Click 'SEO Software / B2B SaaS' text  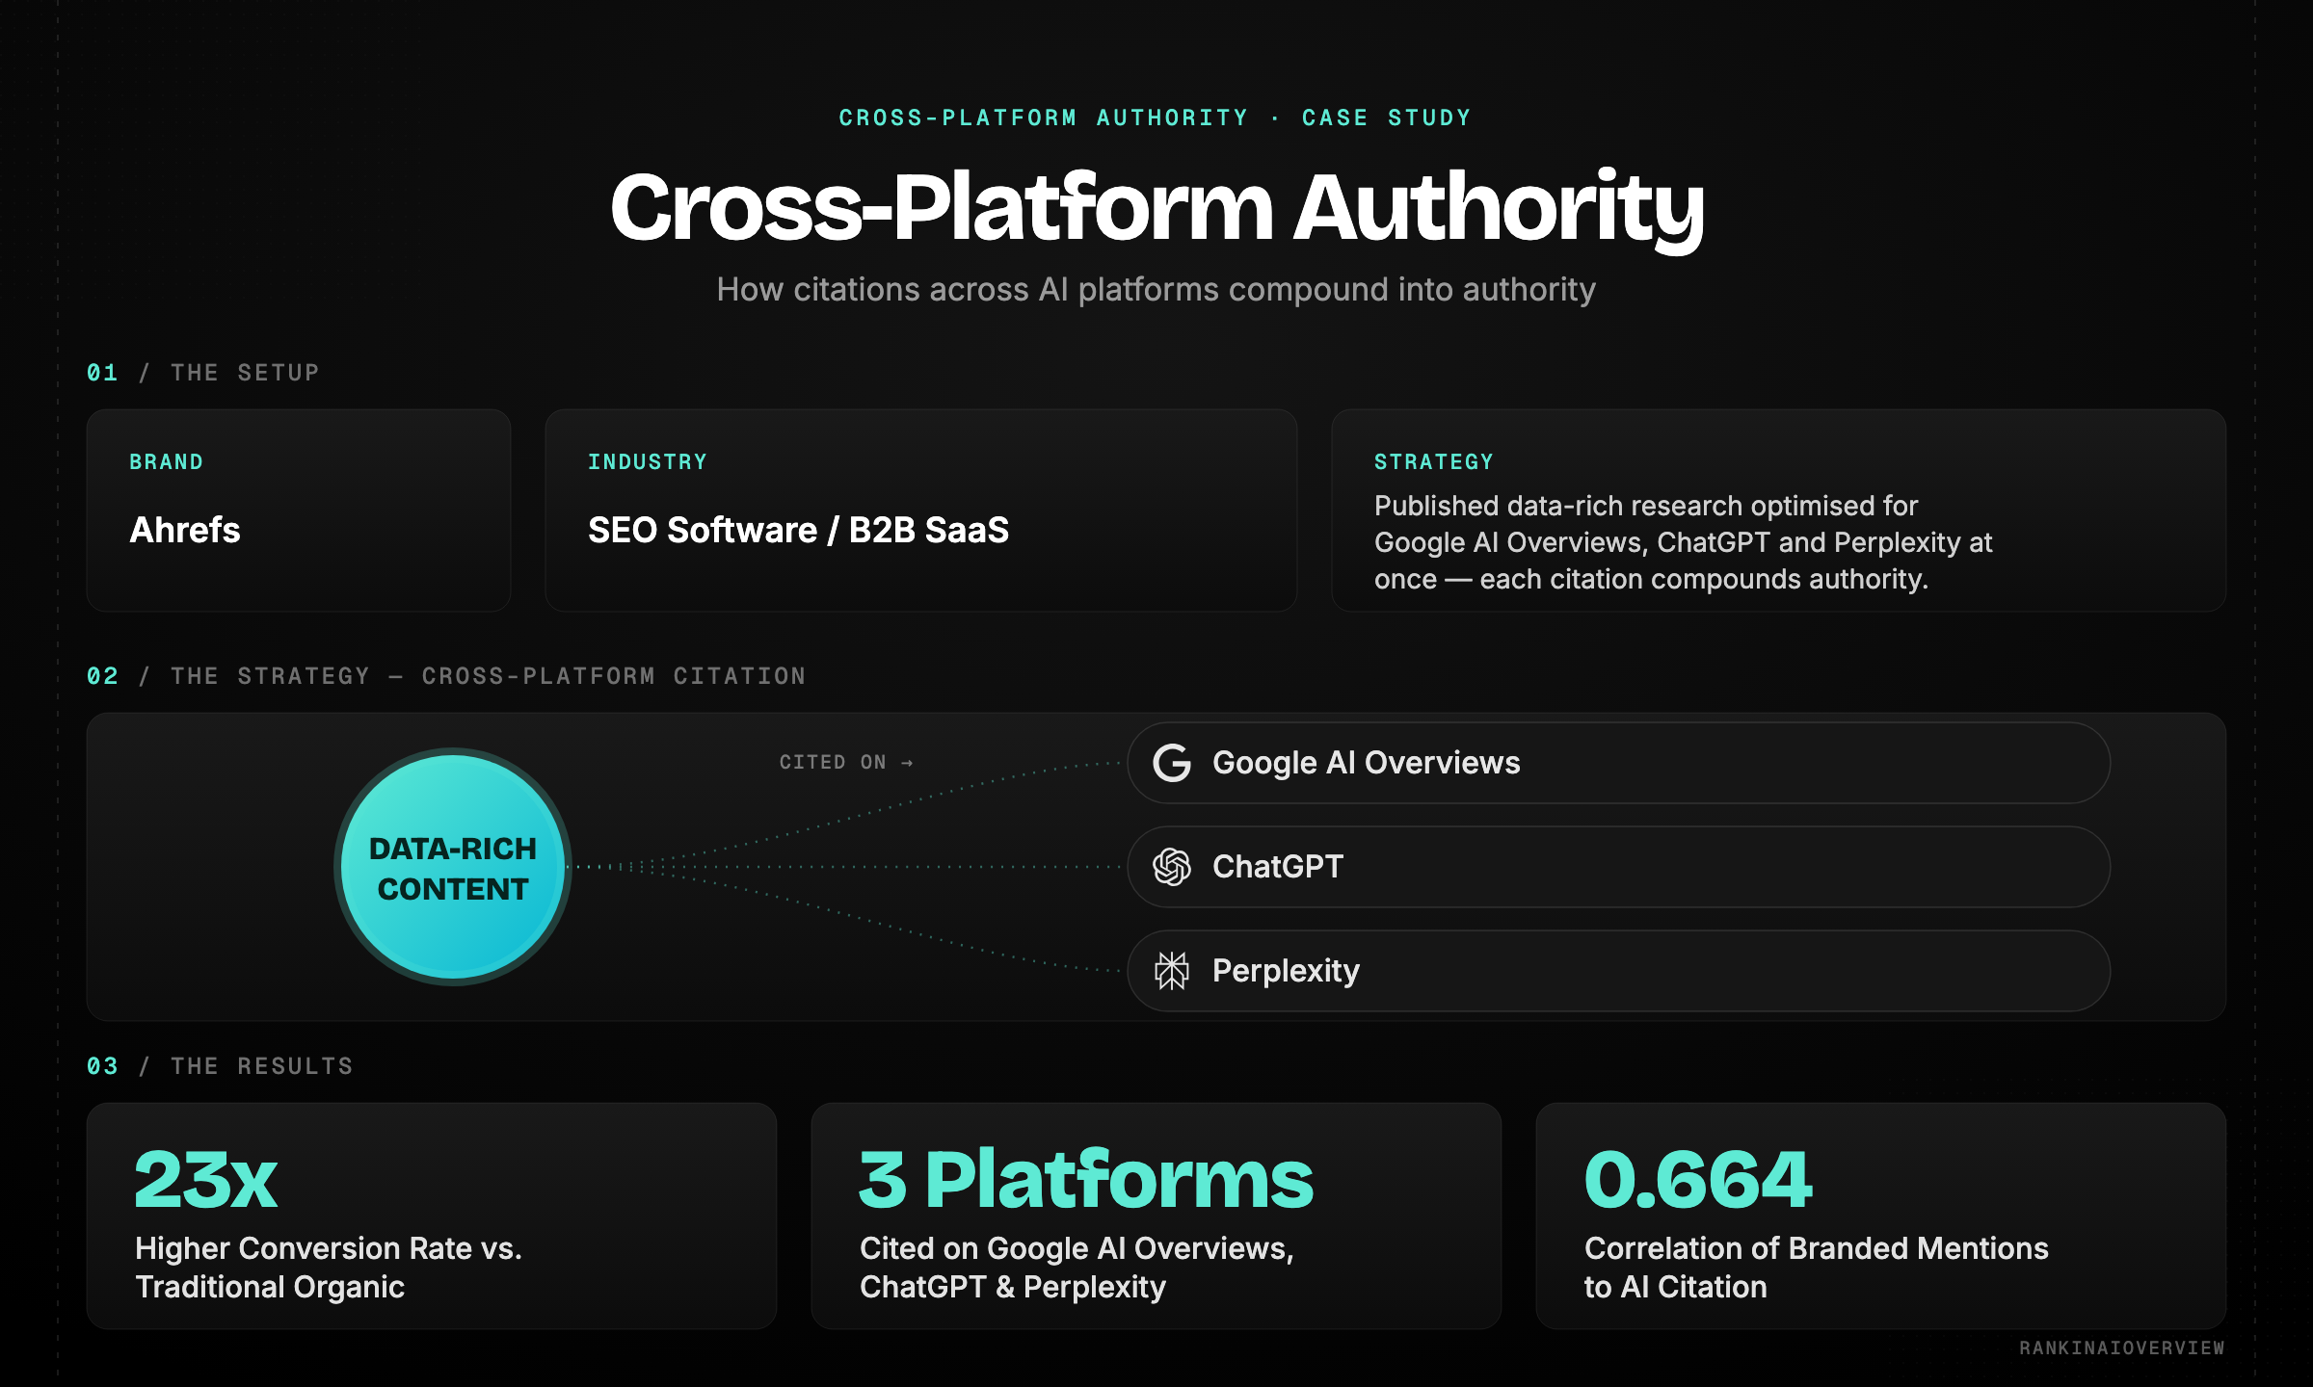click(799, 530)
